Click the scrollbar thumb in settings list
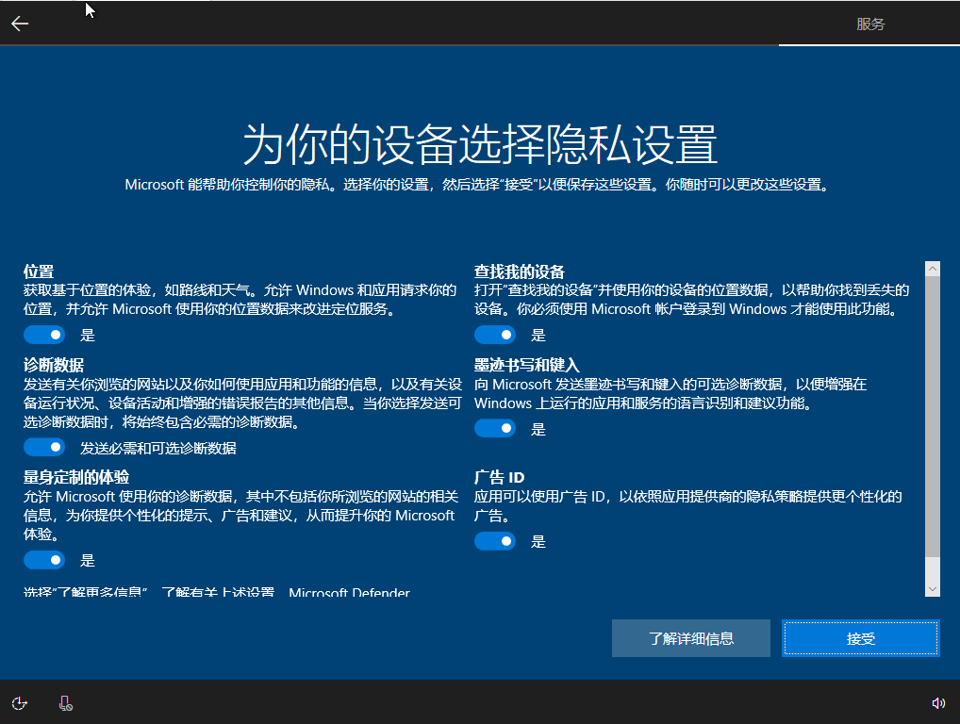This screenshot has height=724, width=960. click(x=933, y=416)
